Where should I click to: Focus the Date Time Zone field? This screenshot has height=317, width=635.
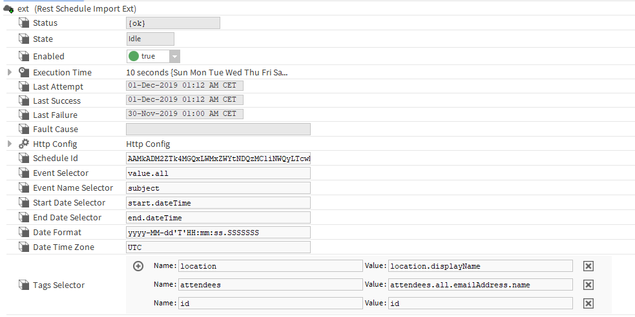pyautogui.click(x=218, y=247)
